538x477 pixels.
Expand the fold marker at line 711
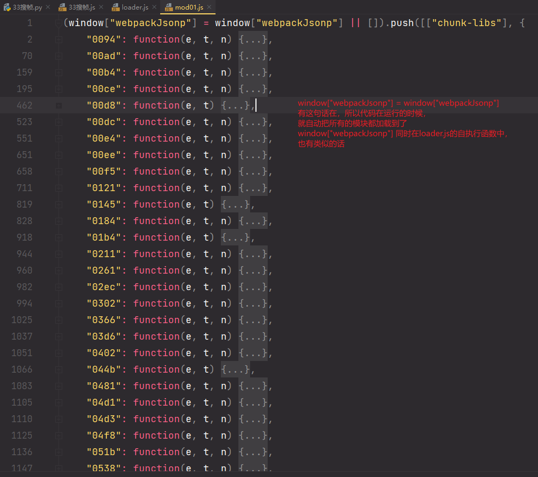click(x=59, y=188)
